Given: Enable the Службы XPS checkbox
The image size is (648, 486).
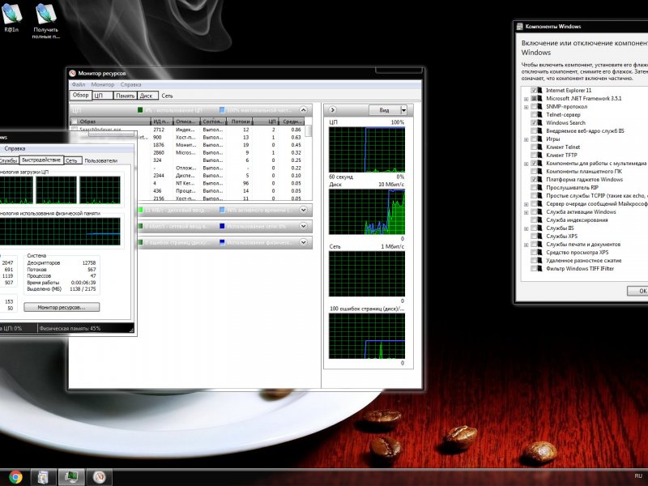Looking at the screenshot, I should 534,236.
